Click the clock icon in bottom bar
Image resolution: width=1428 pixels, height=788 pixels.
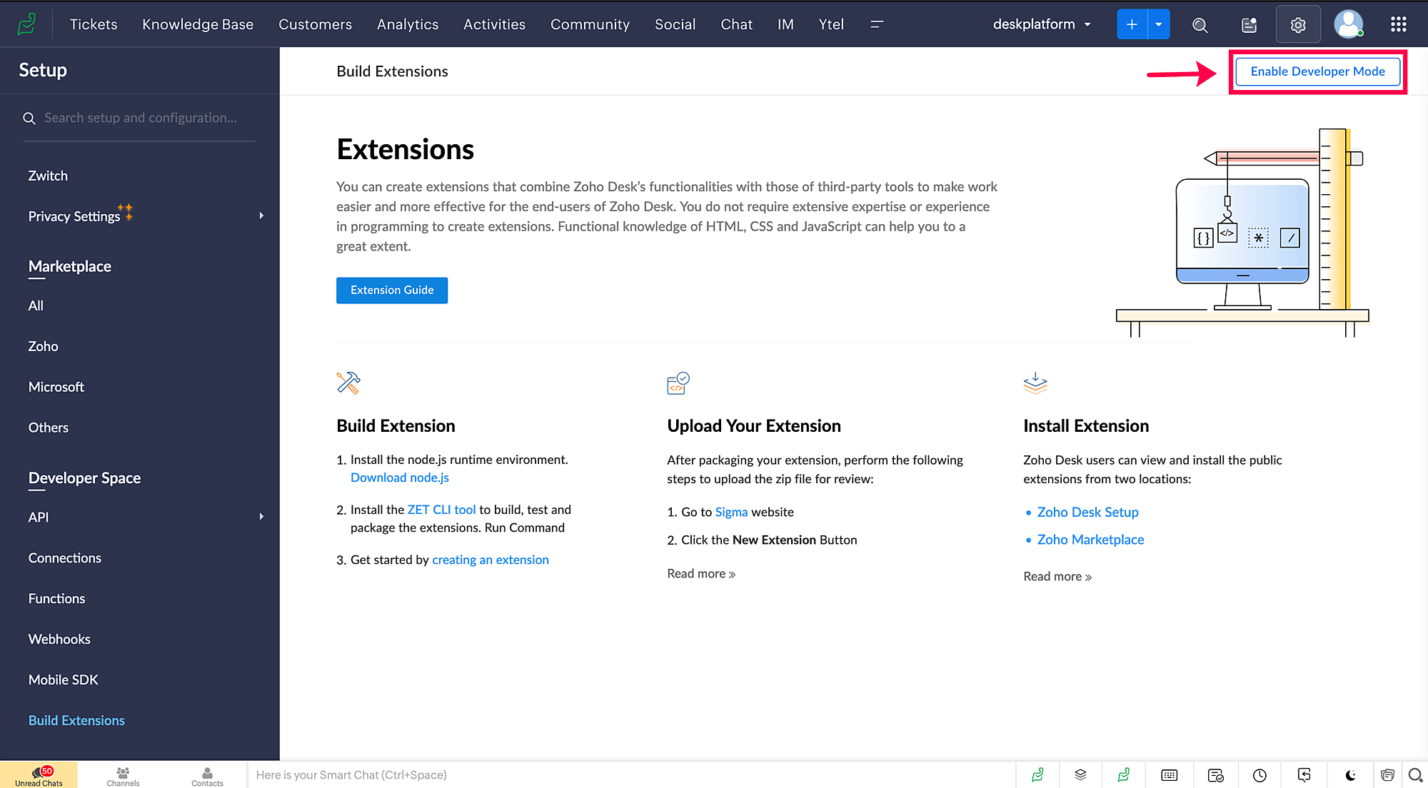(1259, 775)
